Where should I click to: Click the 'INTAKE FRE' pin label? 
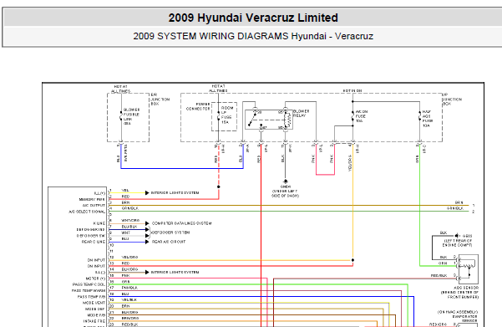[94, 321]
